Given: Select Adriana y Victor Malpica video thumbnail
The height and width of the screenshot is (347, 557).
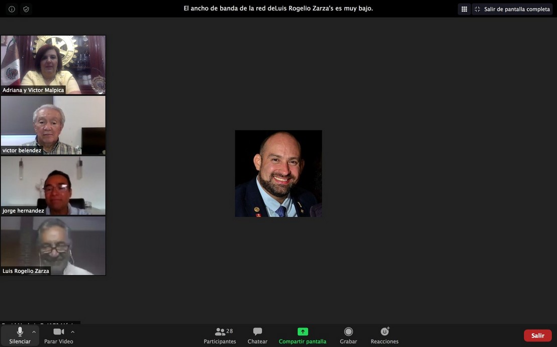Looking at the screenshot, I should coord(53,64).
